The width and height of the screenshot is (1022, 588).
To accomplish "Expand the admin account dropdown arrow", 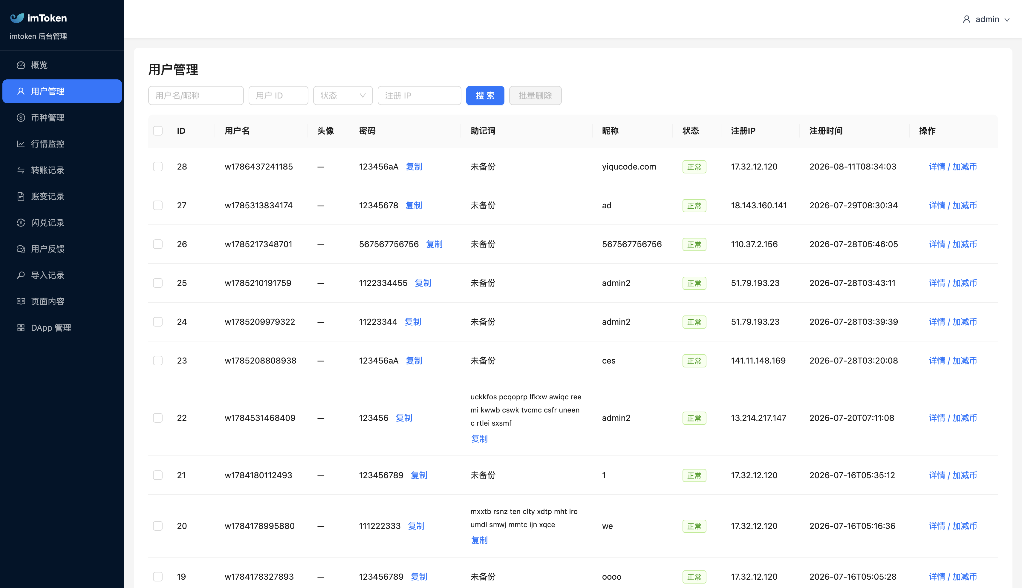I will click(x=1007, y=20).
